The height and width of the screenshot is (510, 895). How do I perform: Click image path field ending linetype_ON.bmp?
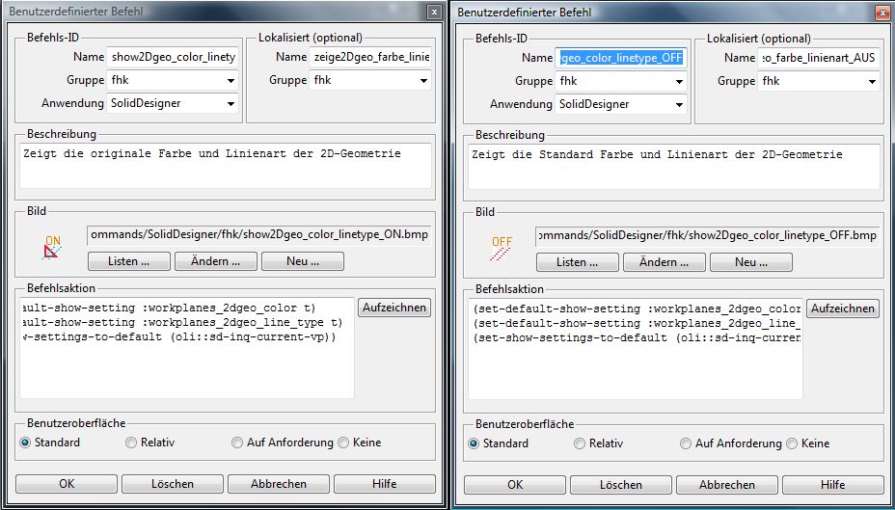pyautogui.click(x=259, y=235)
